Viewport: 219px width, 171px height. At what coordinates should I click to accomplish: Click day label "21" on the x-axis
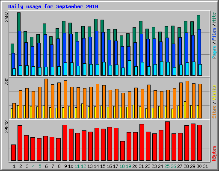click(x=141, y=166)
